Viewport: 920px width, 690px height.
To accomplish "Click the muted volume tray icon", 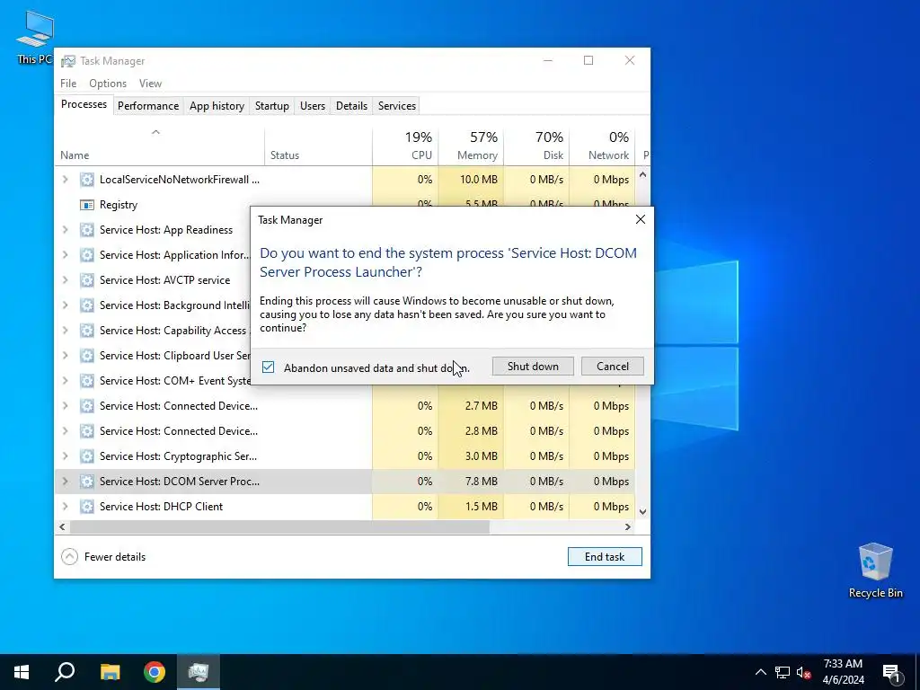I will coord(803,672).
